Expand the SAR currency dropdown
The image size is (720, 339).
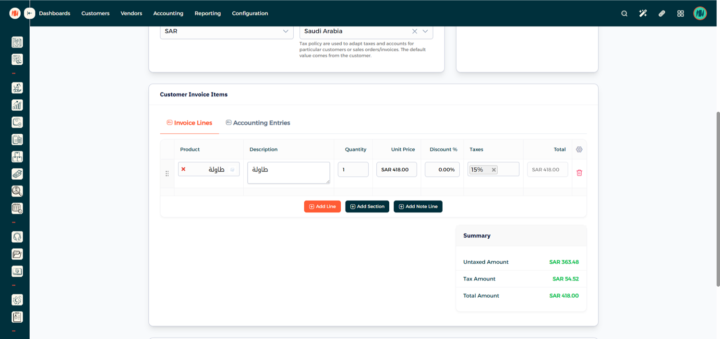[x=285, y=31]
